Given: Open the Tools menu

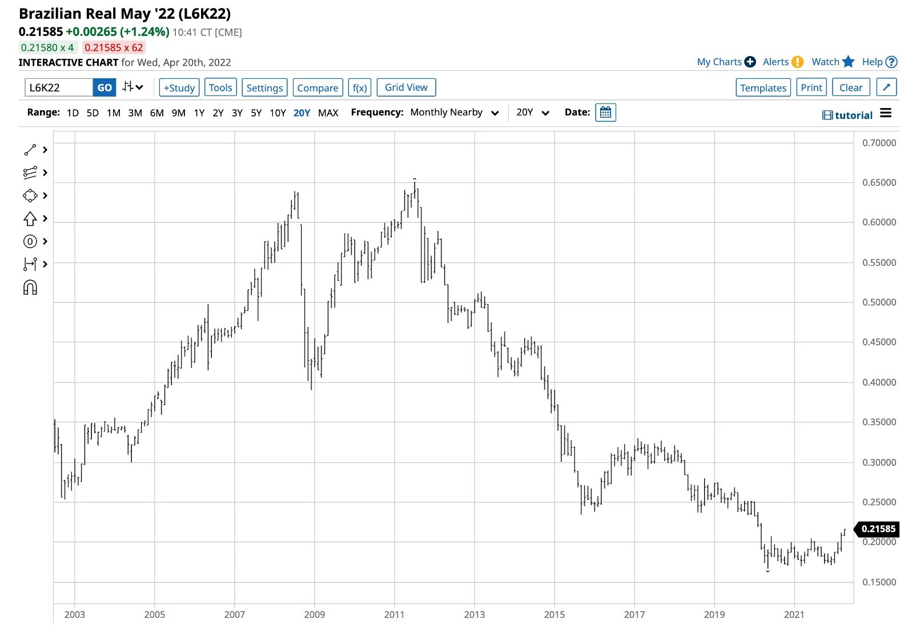Looking at the screenshot, I should [220, 87].
